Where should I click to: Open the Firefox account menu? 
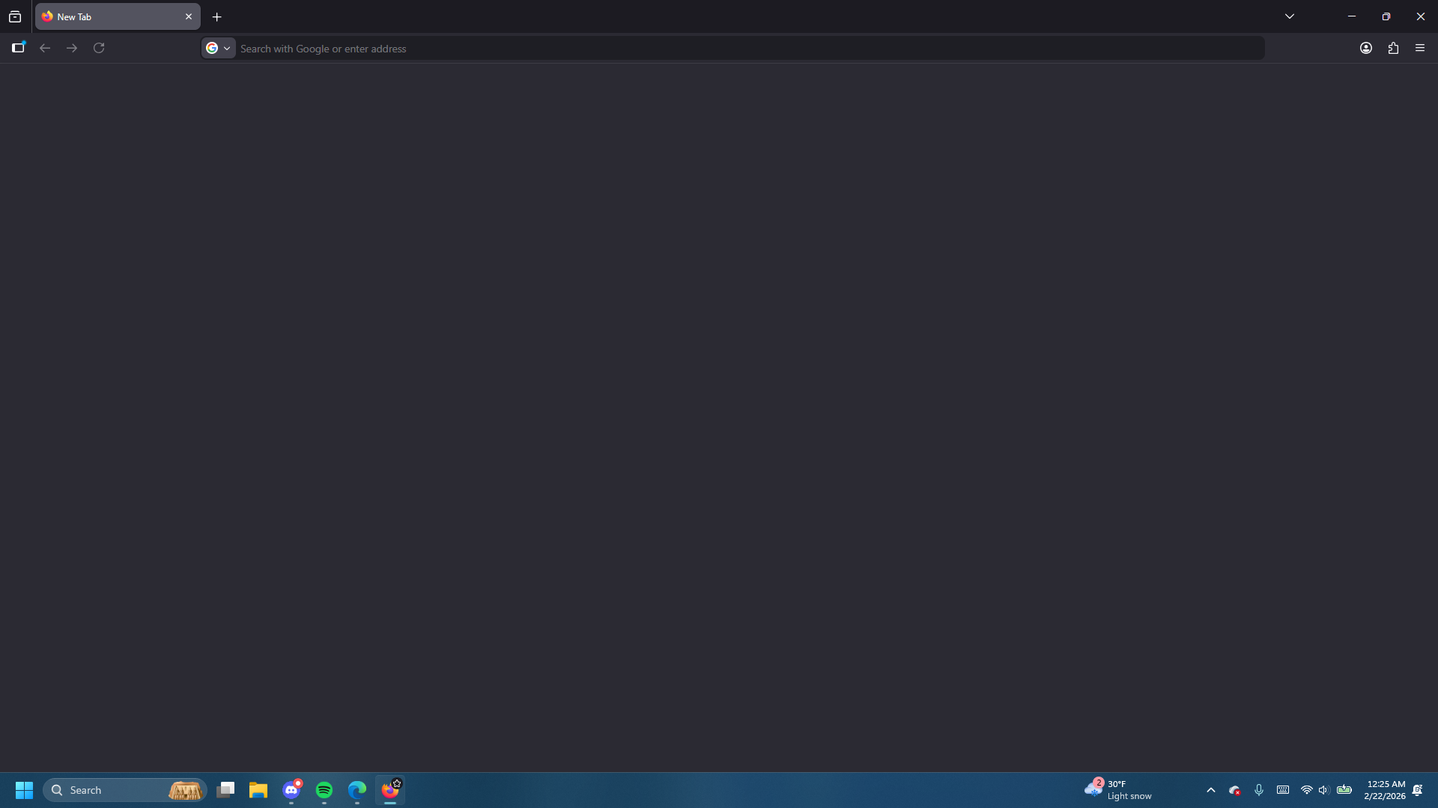1366,48
